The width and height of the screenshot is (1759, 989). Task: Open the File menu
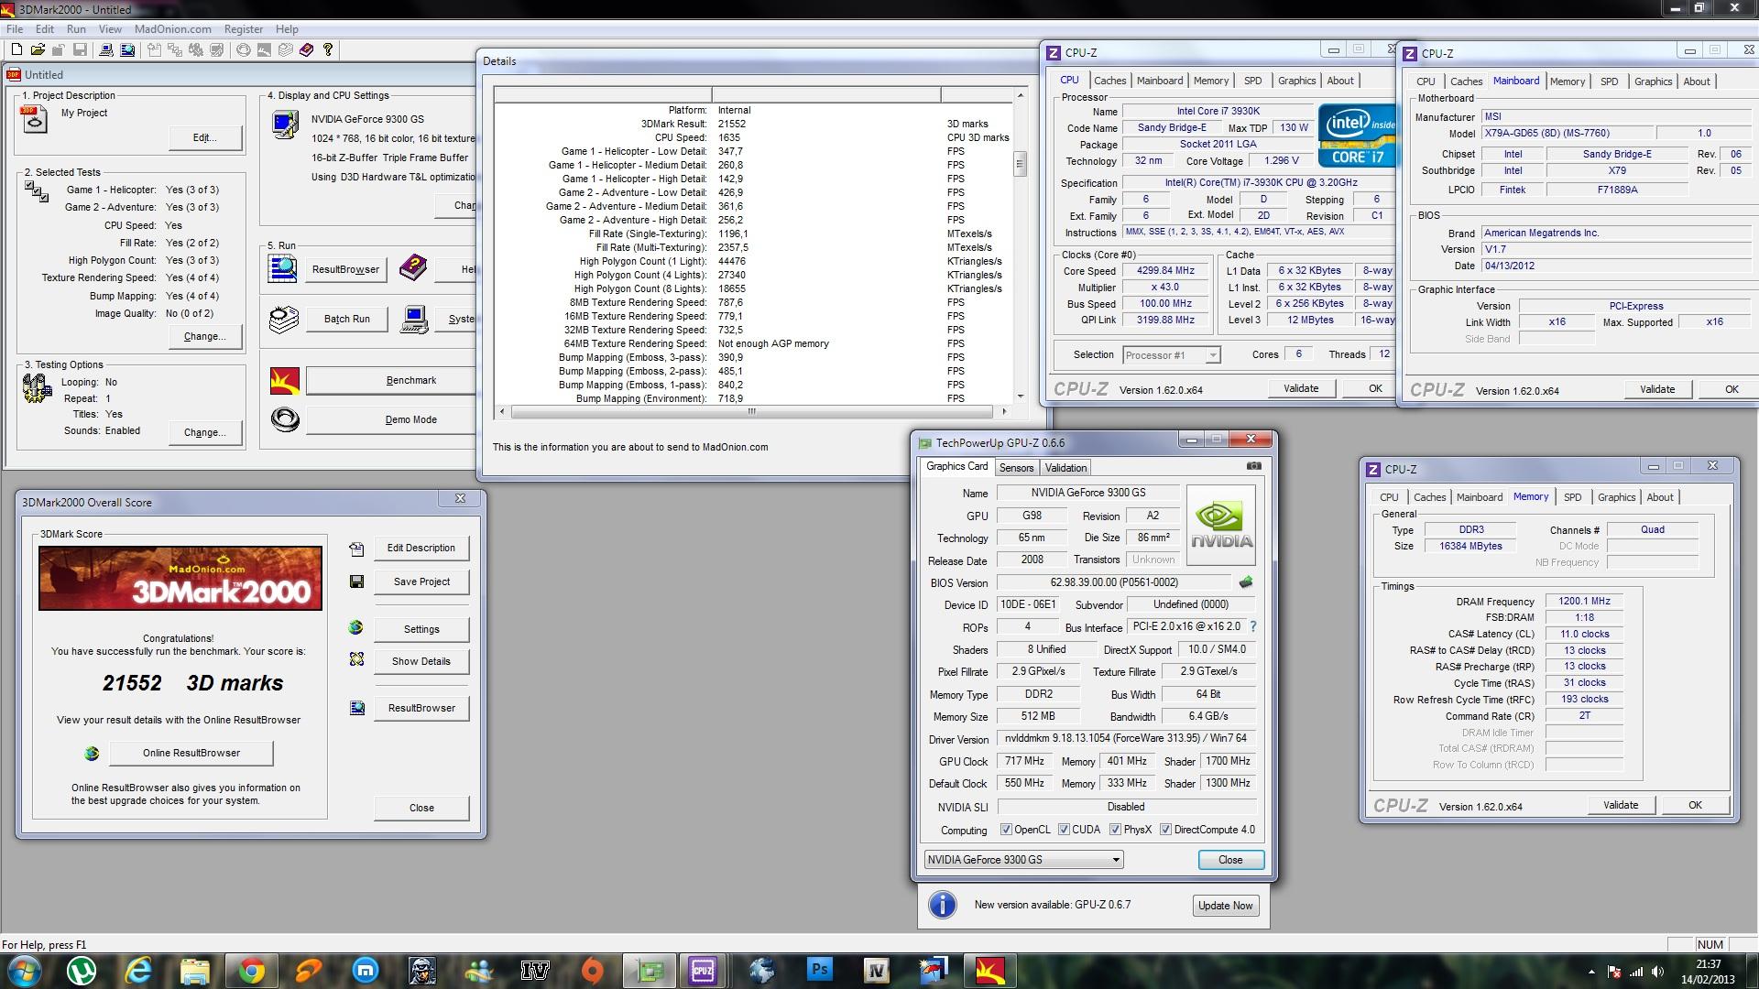(x=15, y=29)
